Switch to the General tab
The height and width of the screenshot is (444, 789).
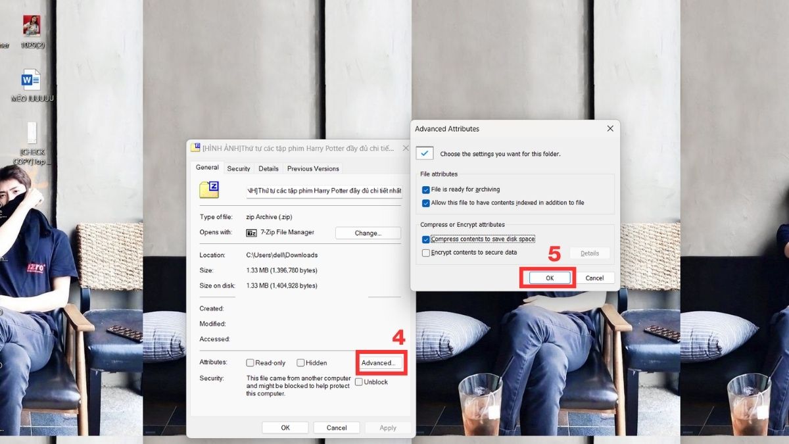pos(207,168)
